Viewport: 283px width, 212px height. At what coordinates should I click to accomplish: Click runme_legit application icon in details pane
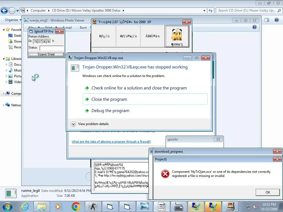pos(11,193)
